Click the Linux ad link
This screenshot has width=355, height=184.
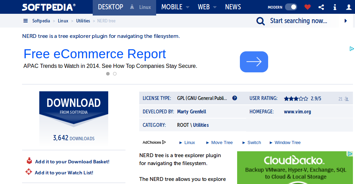point(190,143)
